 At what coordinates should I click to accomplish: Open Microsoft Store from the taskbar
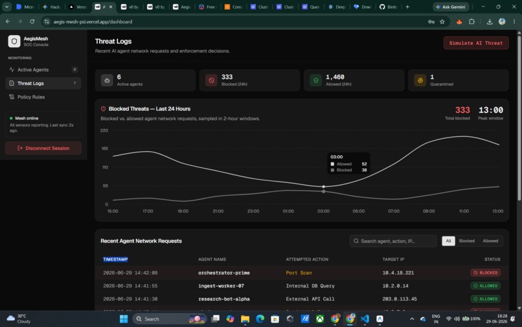point(275,319)
